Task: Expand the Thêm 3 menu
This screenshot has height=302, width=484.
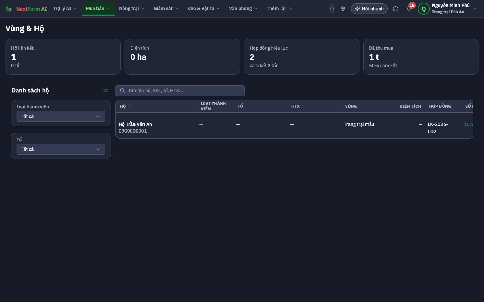Action: tap(279, 8)
